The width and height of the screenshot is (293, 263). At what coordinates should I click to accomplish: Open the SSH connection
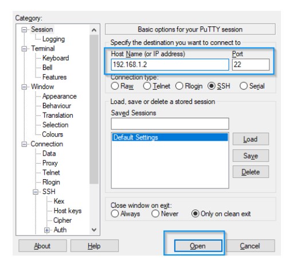[198, 246]
